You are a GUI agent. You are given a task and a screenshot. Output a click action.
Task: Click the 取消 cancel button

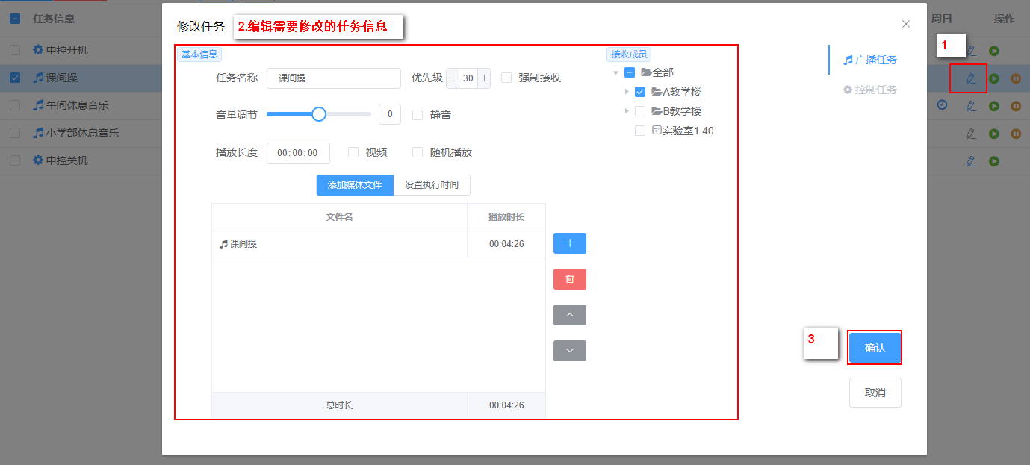875,393
